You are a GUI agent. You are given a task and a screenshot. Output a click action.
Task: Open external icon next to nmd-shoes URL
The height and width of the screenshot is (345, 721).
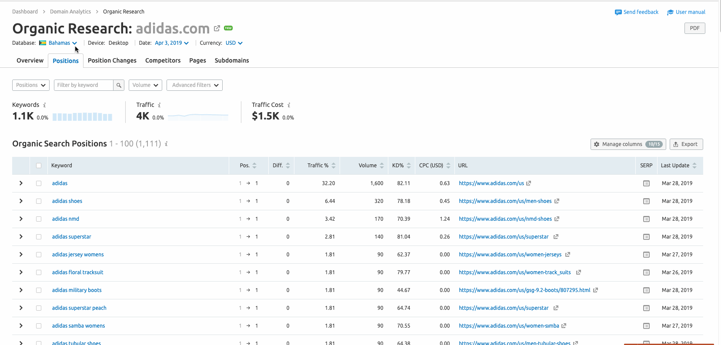coord(557,219)
